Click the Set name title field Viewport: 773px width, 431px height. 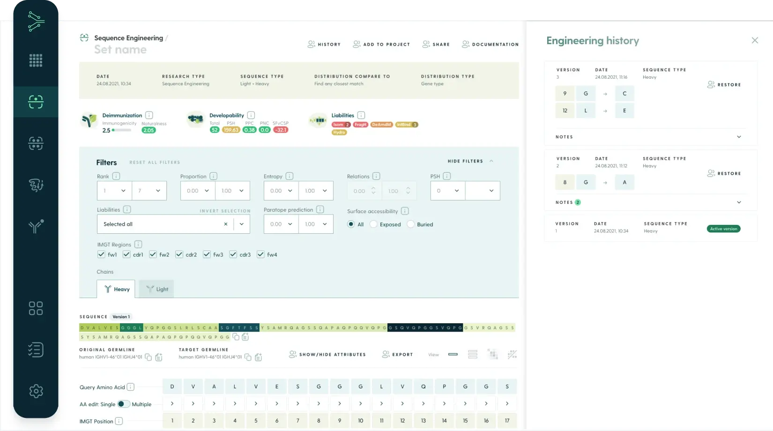coord(120,50)
